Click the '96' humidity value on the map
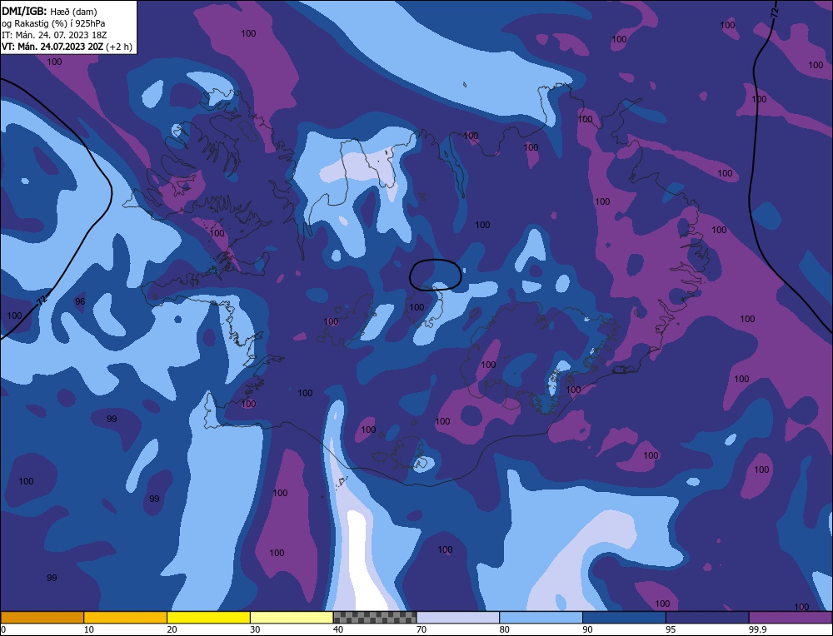The image size is (833, 636). coord(80,301)
